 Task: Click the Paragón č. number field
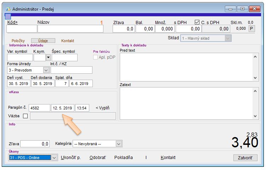(x=39, y=108)
